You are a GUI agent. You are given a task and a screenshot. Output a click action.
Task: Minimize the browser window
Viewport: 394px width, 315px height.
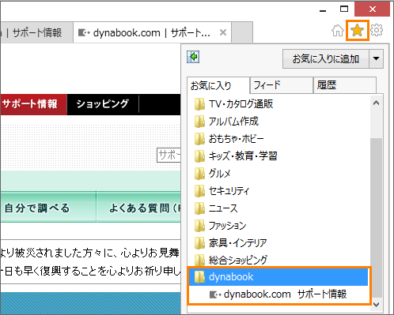tap(323, 10)
